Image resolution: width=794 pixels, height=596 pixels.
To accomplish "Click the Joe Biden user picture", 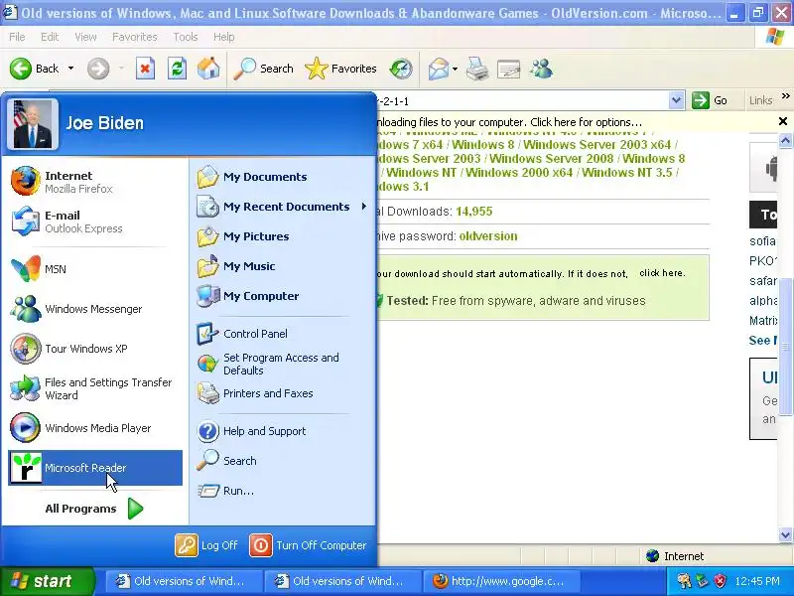I will coord(33,123).
